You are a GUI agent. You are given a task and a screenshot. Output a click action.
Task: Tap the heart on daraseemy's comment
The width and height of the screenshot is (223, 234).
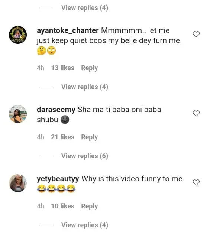(x=196, y=113)
